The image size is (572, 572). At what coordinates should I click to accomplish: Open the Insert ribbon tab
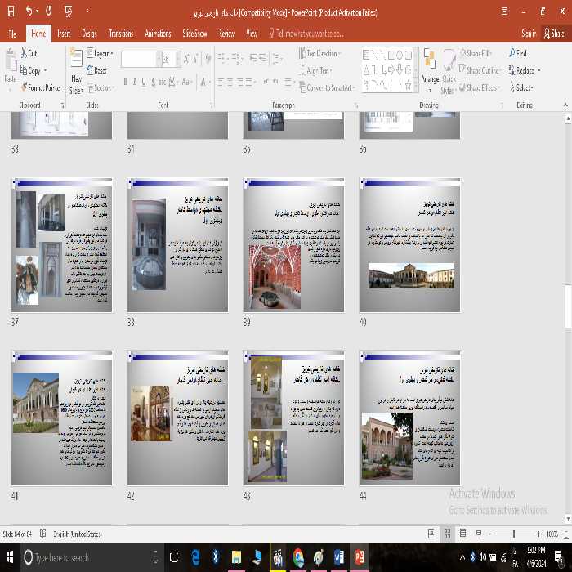click(63, 34)
